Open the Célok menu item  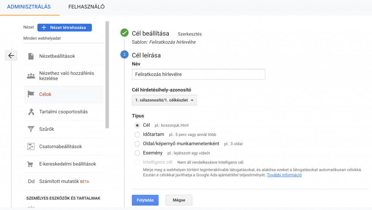click(x=64, y=94)
